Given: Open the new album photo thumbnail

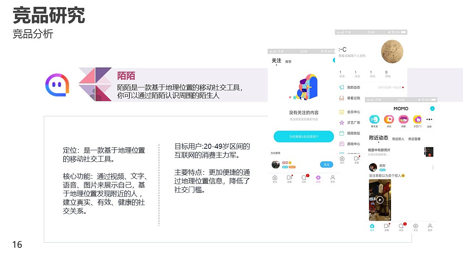Looking at the screenshot, I should point(429,152).
